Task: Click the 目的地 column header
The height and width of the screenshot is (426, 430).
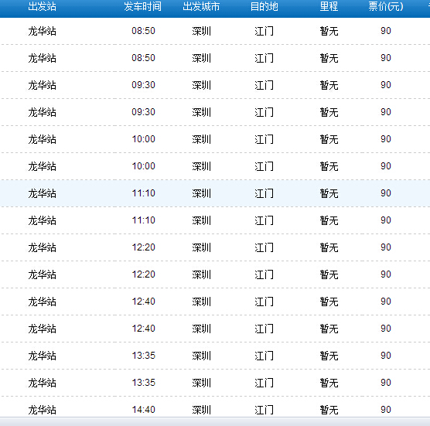Action: point(264,7)
